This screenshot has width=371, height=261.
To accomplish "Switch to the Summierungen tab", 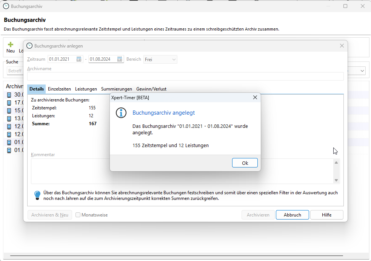I will [116, 89].
